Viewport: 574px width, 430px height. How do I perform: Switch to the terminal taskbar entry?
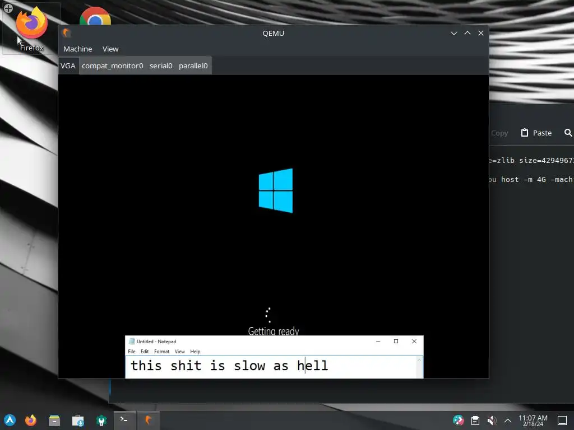pos(124,420)
